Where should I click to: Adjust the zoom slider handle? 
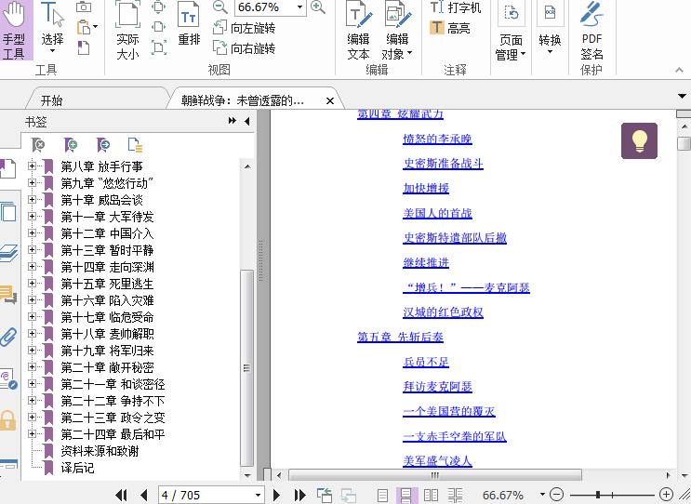coord(598,495)
